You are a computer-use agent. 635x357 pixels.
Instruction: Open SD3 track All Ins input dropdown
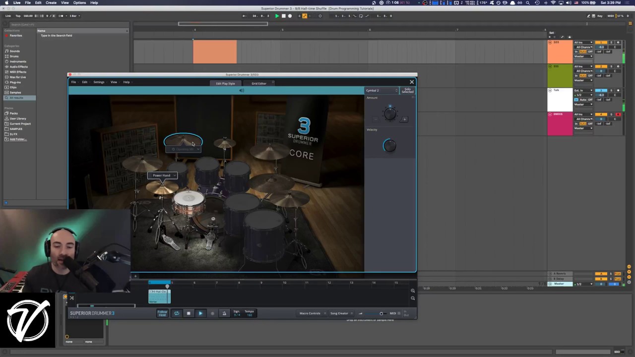coord(583,43)
